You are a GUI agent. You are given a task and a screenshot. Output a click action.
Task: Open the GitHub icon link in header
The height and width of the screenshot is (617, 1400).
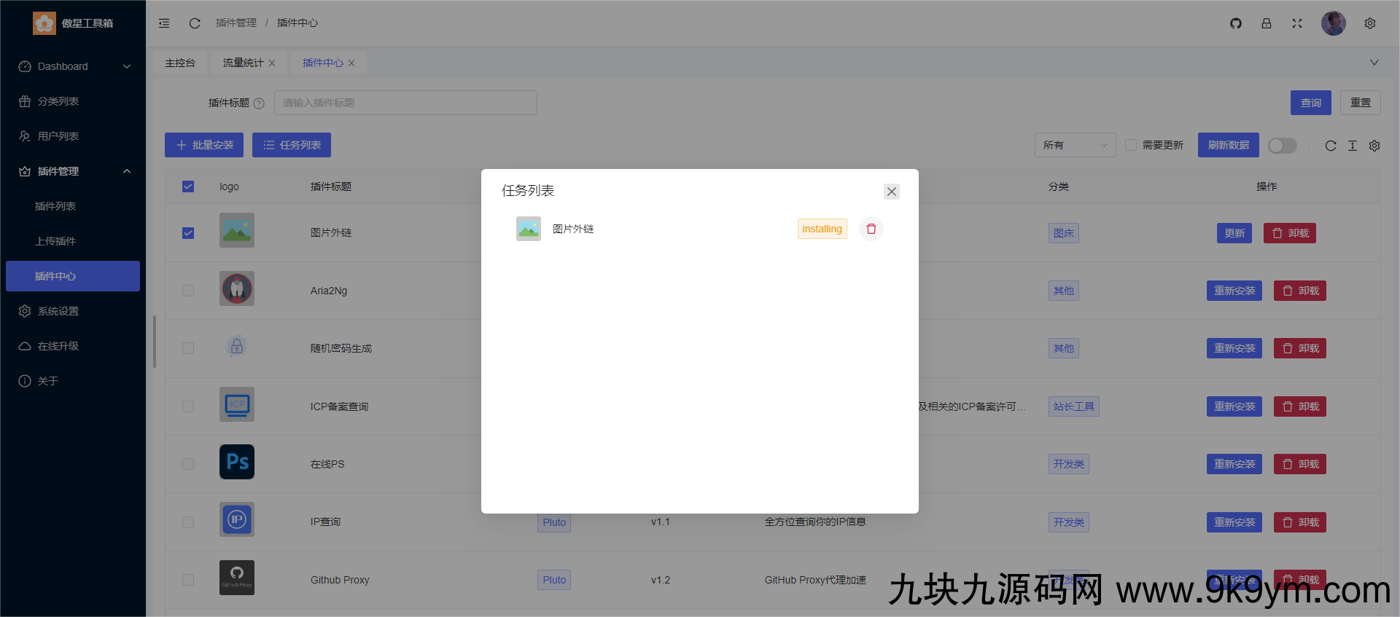1235,23
